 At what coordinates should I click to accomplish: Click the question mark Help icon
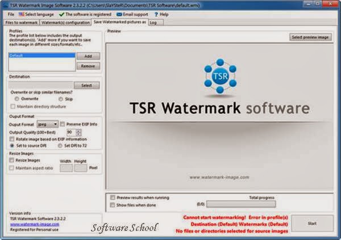156,14
